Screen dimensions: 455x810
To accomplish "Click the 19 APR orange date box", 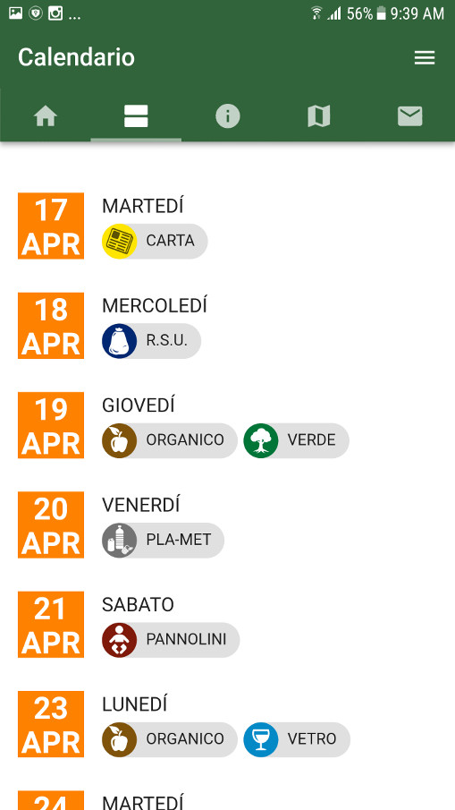I will coord(51,425).
